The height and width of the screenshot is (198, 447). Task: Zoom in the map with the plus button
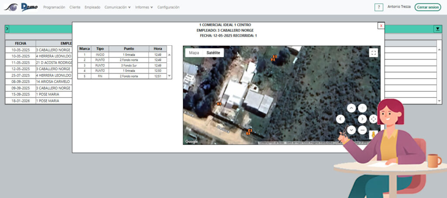pos(362,108)
